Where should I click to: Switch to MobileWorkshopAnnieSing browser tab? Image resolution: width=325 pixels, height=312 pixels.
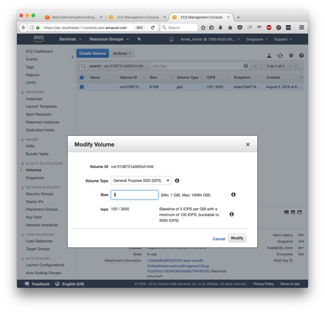(x=74, y=17)
